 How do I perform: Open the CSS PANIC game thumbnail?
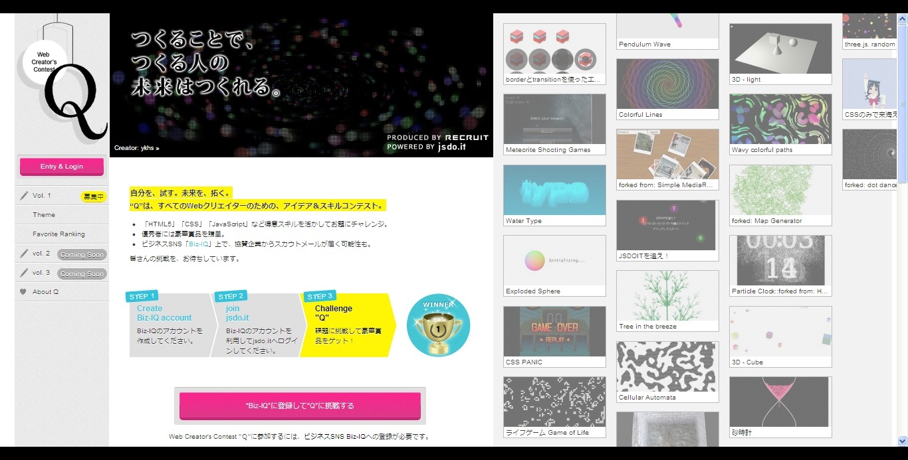[554, 330]
